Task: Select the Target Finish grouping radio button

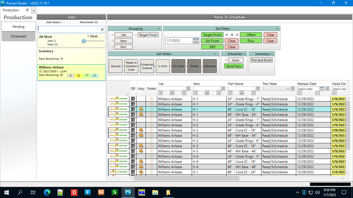Action: (x=135, y=35)
